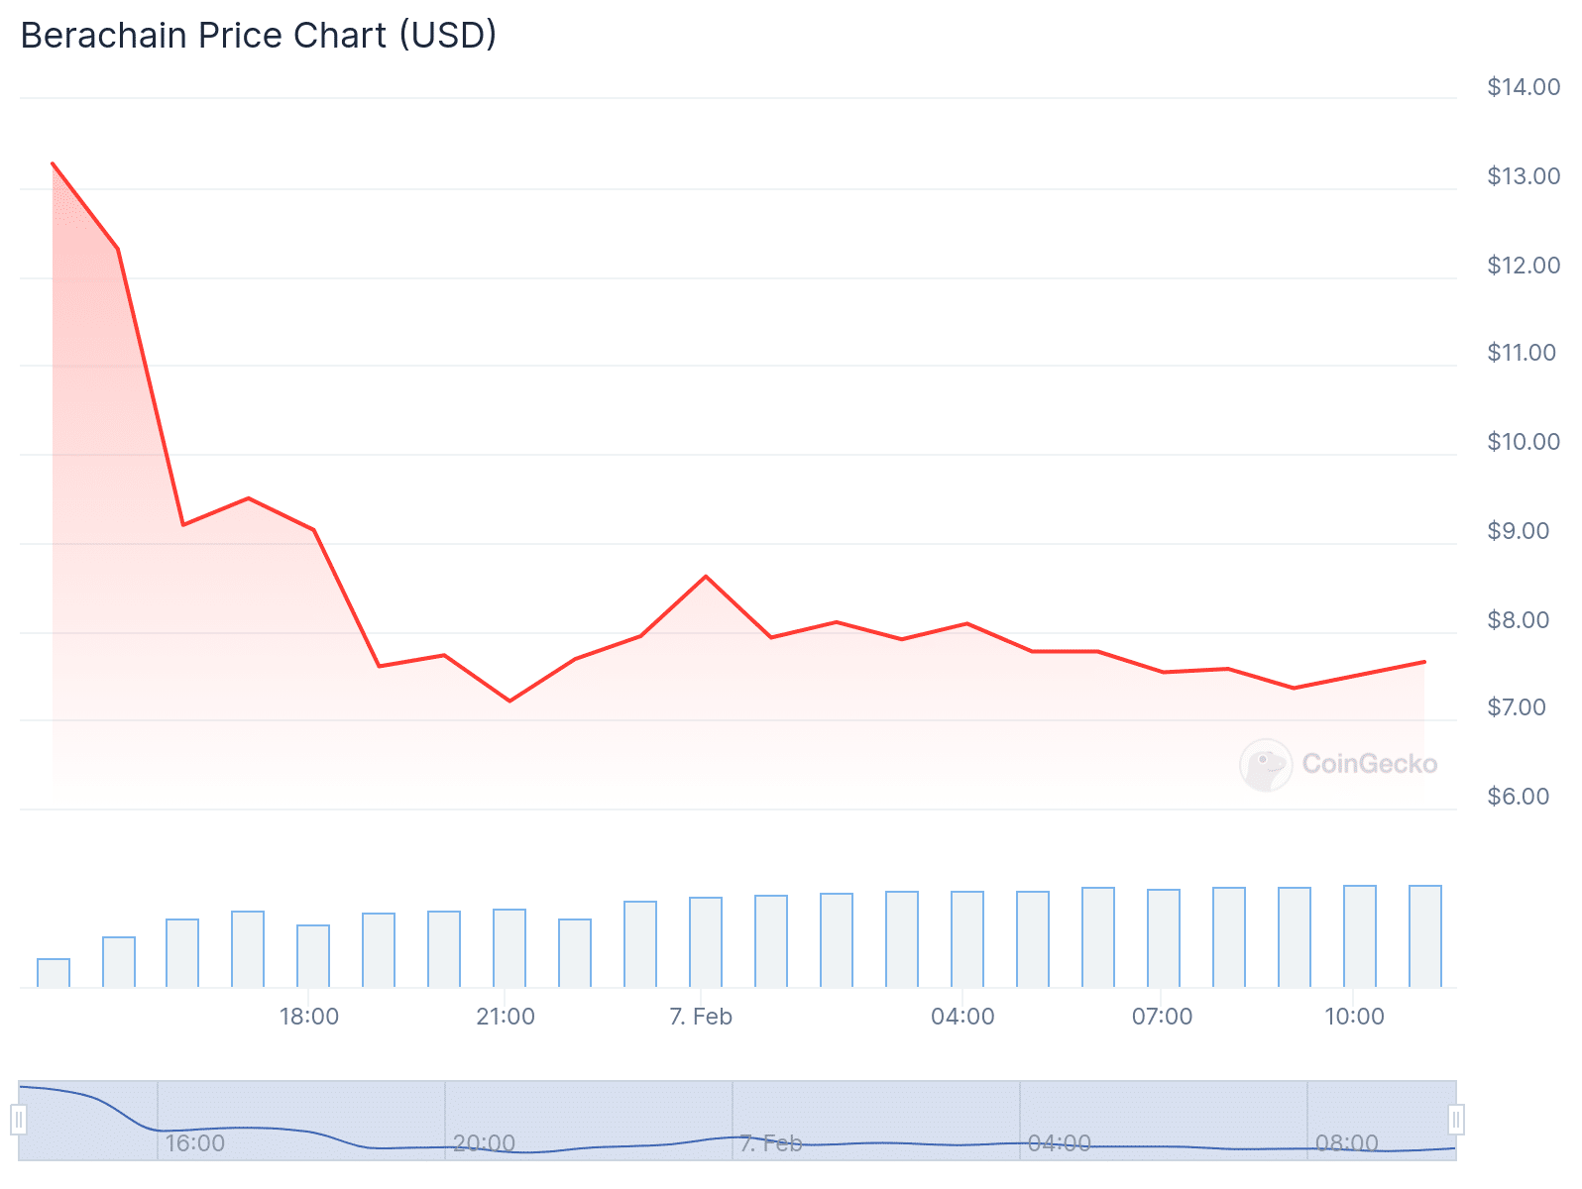Image resolution: width=1582 pixels, height=1189 pixels.
Task: Click the 16:00 marker in the range navigator
Action: [x=194, y=1143]
